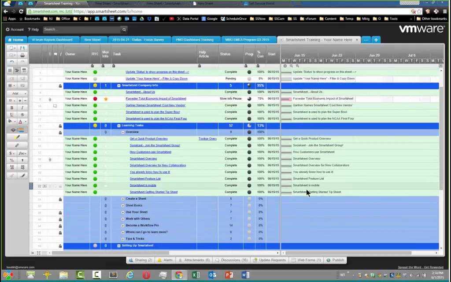
Task: Click the lock icon on Smartsheet Company Info row
Action: coord(60,86)
